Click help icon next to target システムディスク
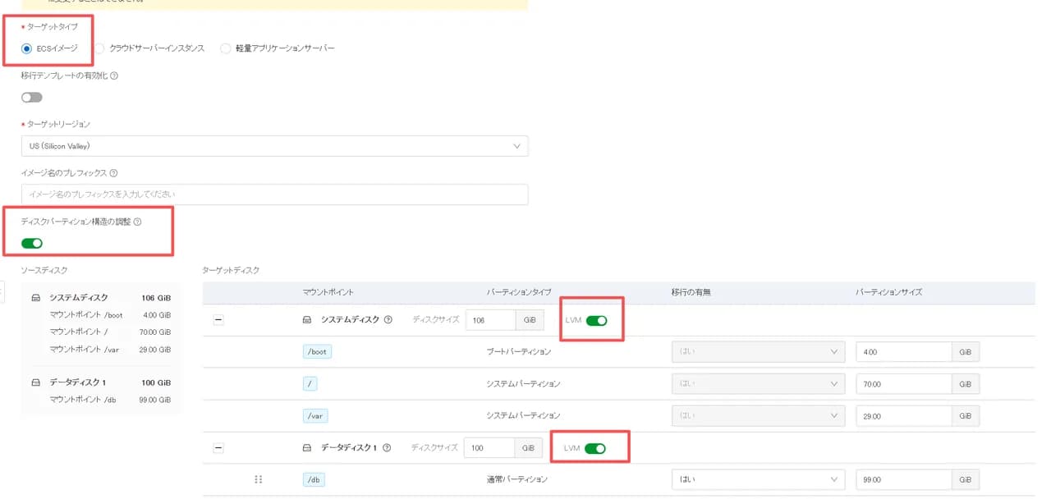This screenshot has height=499, width=1051. pyautogui.click(x=388, y=320)
